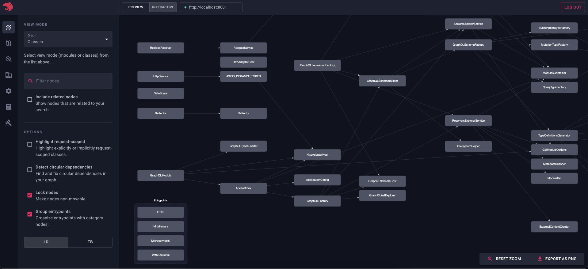The height and width of the screenshot is (269, 588).
Task: Open the document page sidebar icon
Action: coord(9,107)
